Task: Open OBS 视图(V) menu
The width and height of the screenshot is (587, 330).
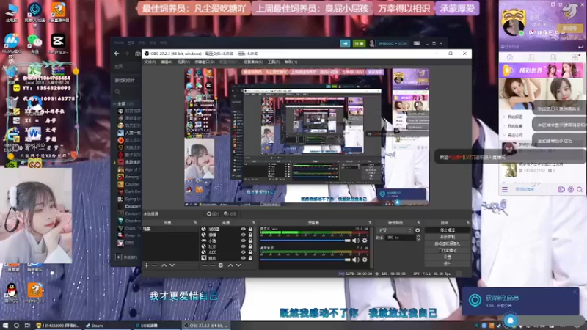Action: (x=183, y=62)
